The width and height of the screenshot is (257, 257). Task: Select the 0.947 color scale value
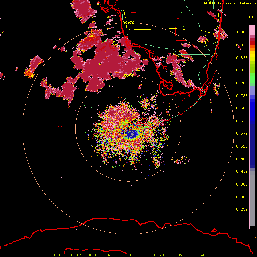[x=242, y=45]
